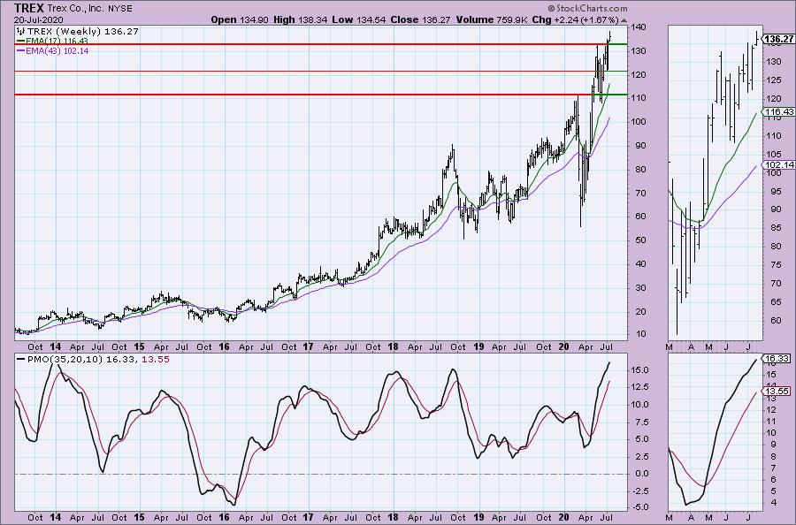Click the '116.43' EMA flag on zoom panel
Image resolution: width=796 pixels, height=525 pixels.
(779, 112)
